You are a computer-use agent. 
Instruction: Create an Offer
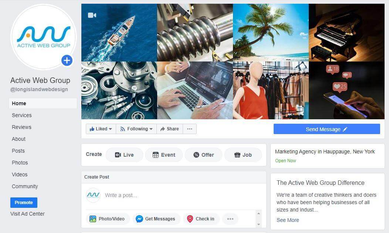coord(203,155)
